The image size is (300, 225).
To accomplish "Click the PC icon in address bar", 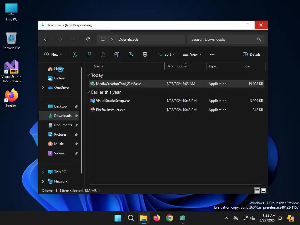I will click(x=103, y=39).
